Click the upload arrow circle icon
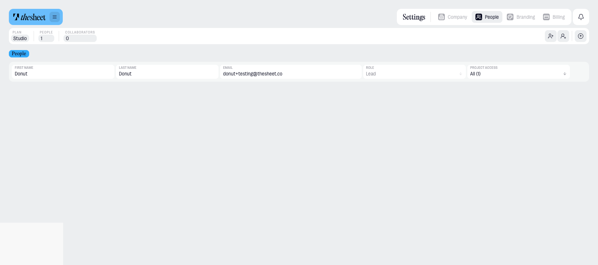This screenshot has height=265, width=598. [581, 36]
